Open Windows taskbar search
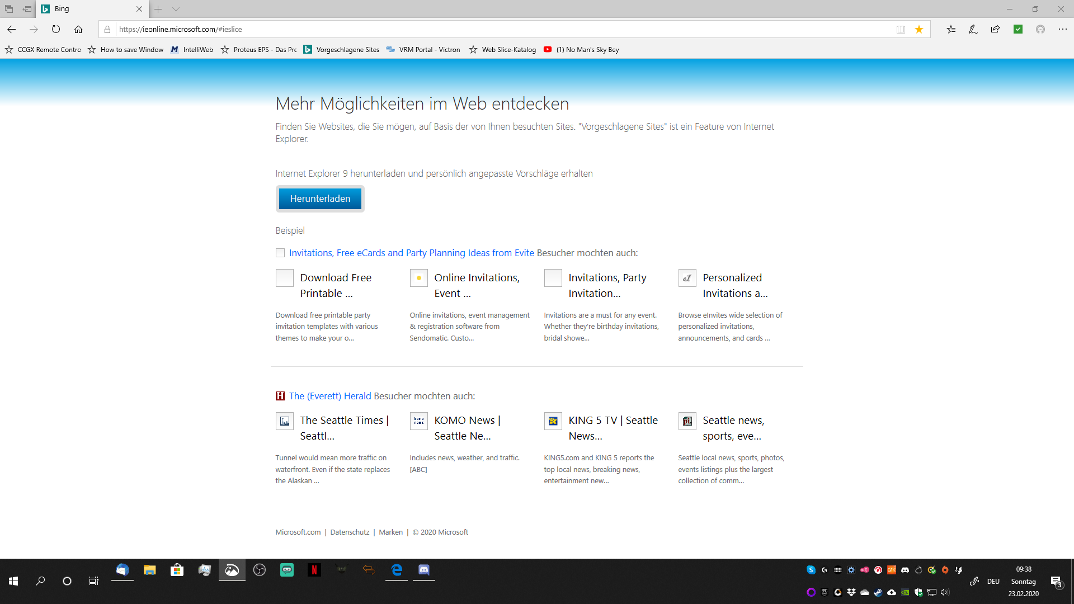1074x604 pixels. coord(40,581)
